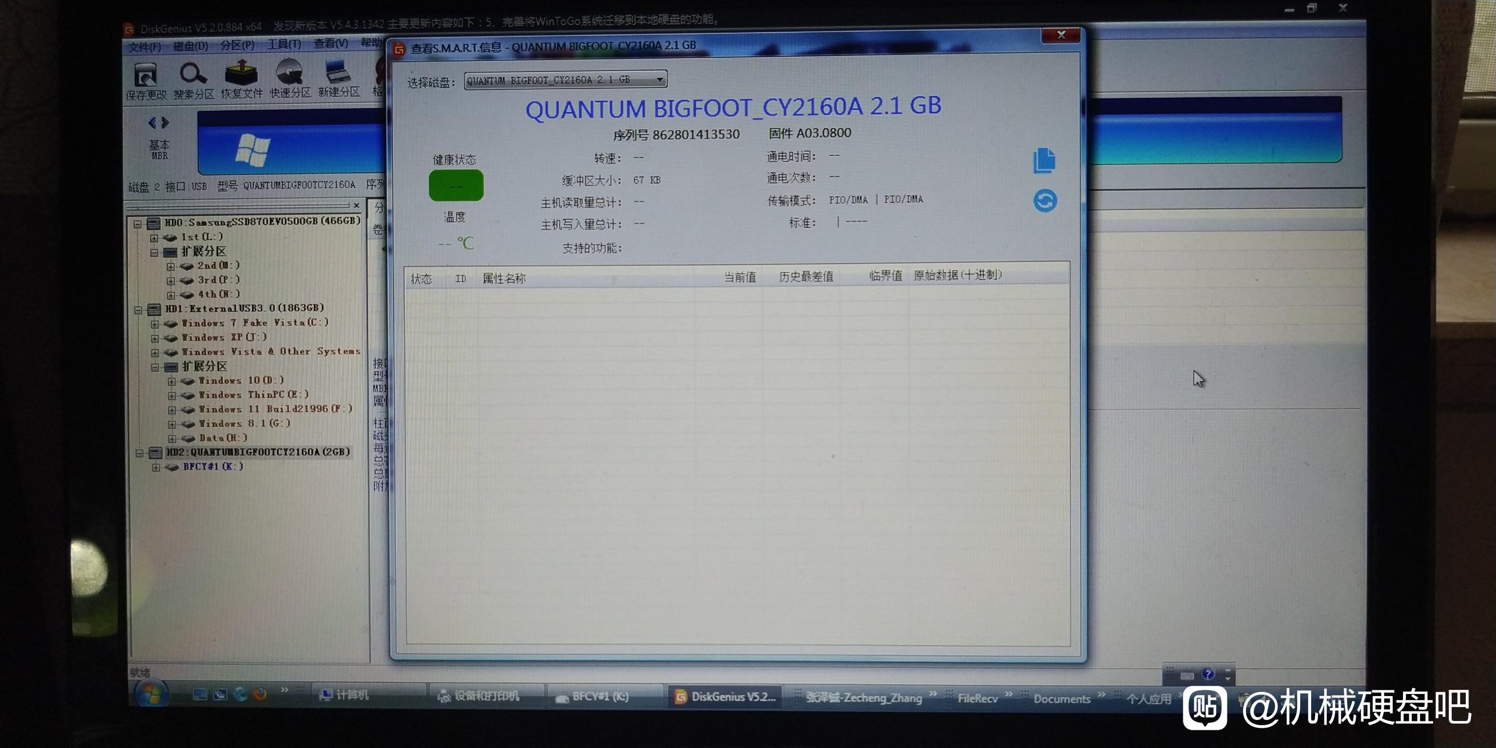Select the Windows 8.1 (G:) partition
Screen dimensions: 1496x748
(245, 424)
